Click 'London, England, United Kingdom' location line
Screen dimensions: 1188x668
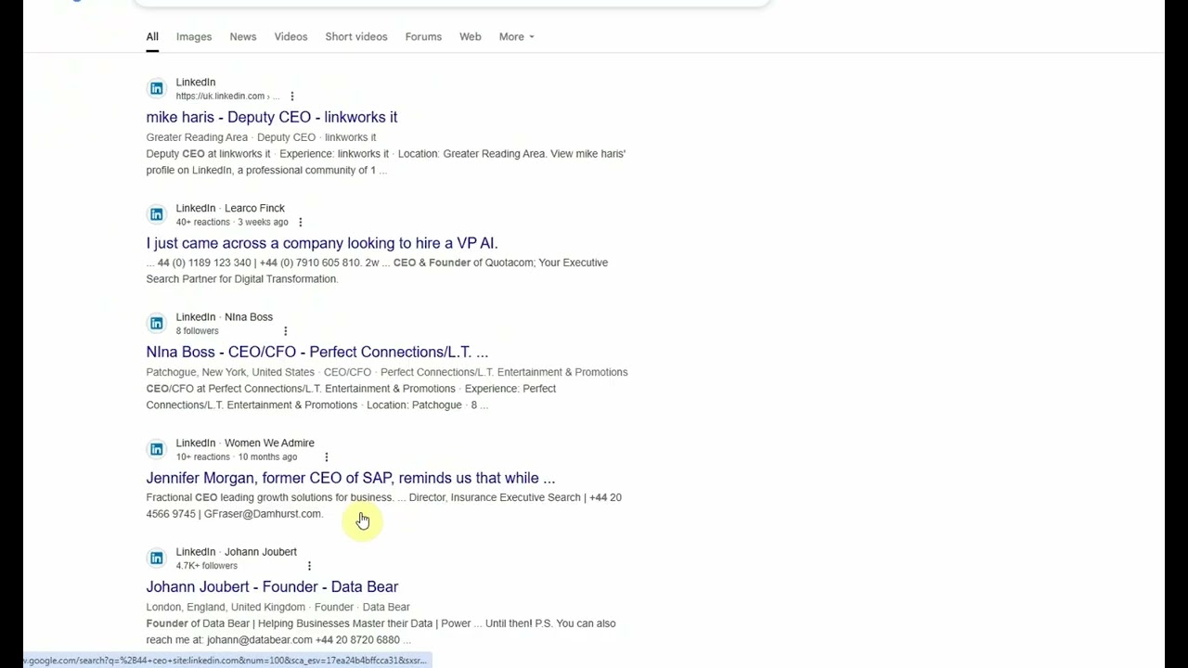(x=278, y=607)
